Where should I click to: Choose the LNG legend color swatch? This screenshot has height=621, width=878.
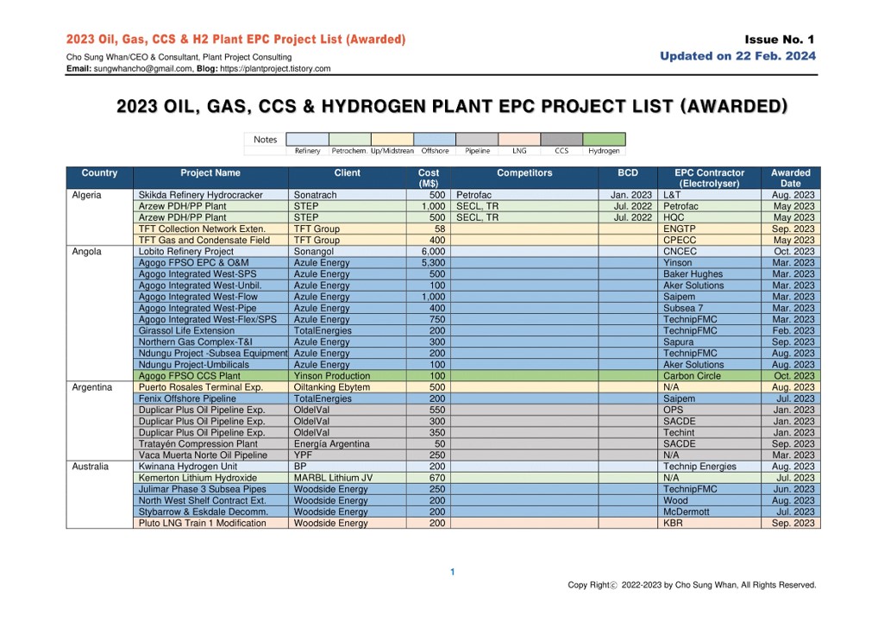519,140
